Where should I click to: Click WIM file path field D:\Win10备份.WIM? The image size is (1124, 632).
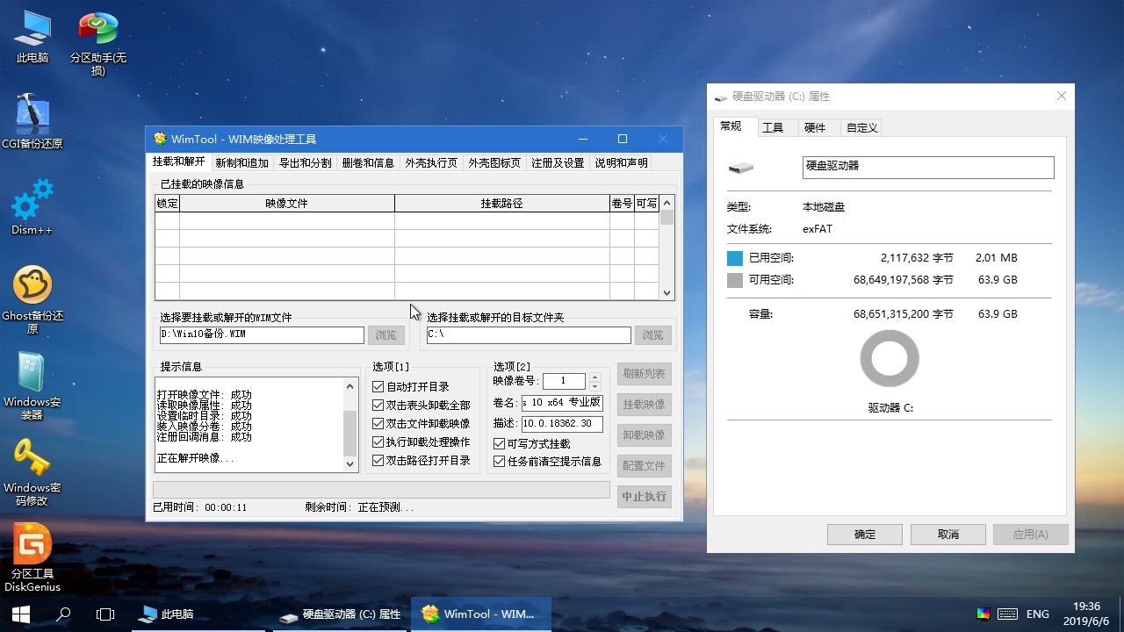pos(262,335)
